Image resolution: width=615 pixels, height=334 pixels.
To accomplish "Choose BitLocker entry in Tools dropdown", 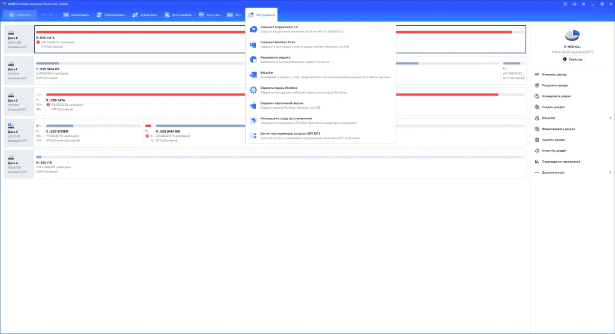I will (x=321, y=75).
